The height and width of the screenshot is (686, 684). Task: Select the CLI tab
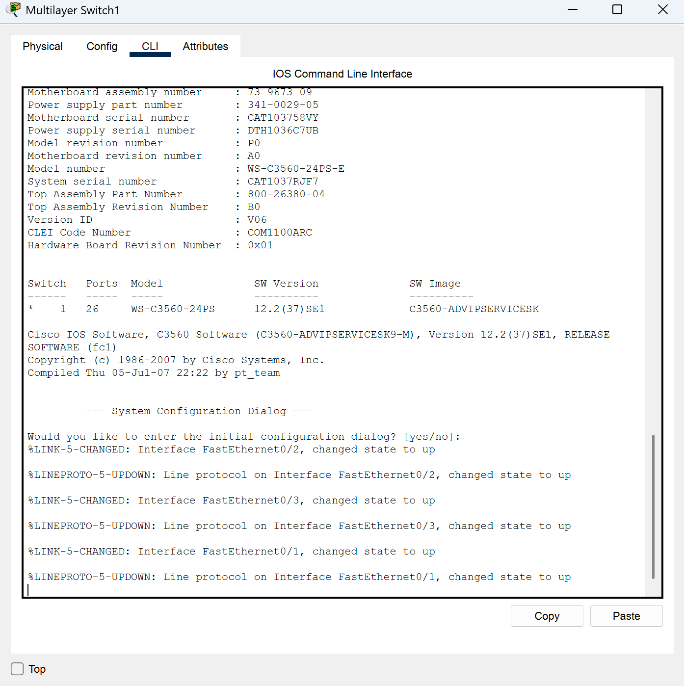click(x=150, y=47)
